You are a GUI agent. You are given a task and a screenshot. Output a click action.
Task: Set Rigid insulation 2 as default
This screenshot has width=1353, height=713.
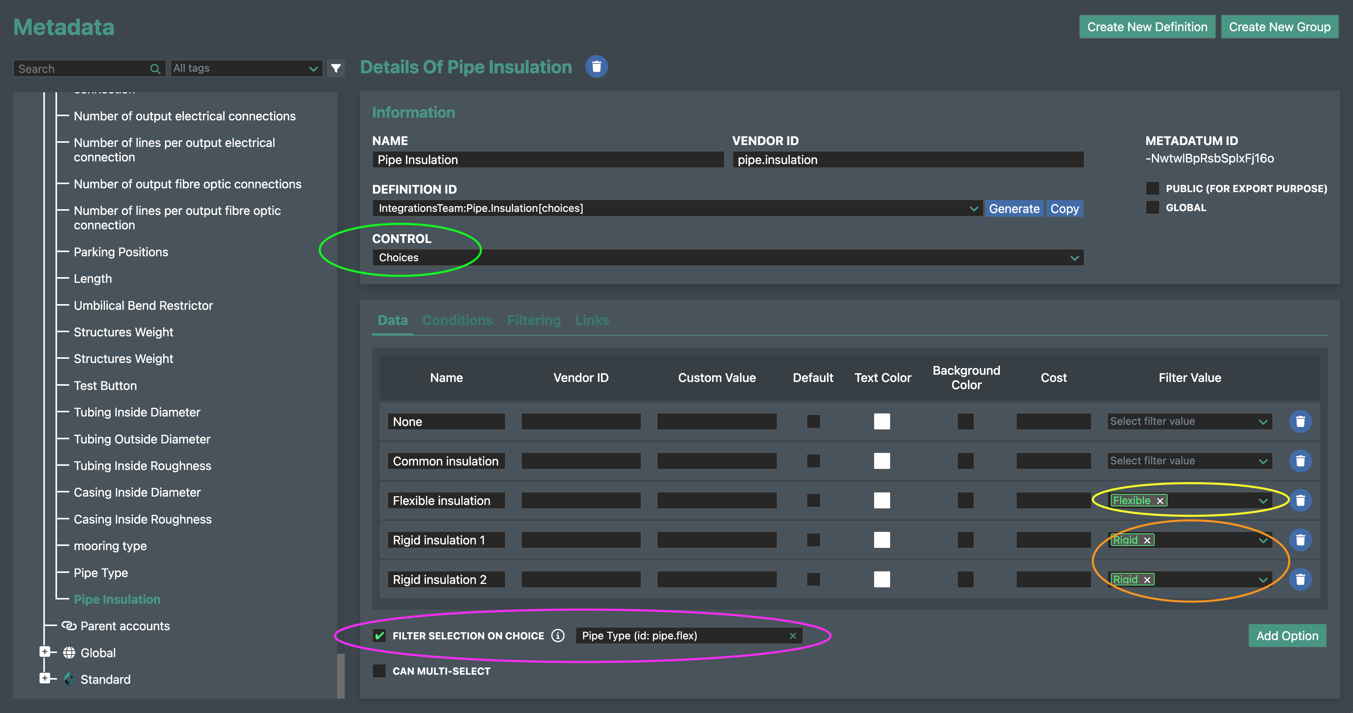click(x=813, y=579)
